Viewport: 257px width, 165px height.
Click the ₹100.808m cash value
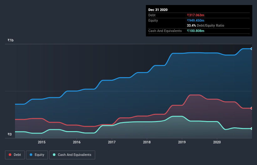coord(196,31)
